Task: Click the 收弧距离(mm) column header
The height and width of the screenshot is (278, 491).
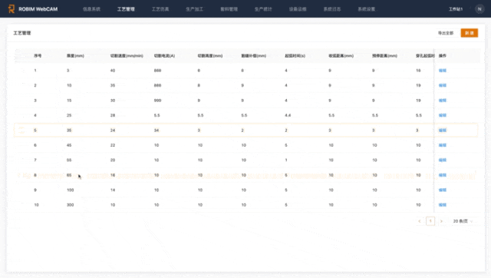Action: coord(341,56)
